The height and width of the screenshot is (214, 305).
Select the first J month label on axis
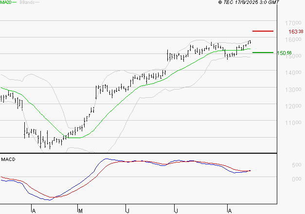tap(127, 211)
